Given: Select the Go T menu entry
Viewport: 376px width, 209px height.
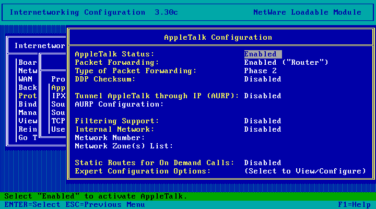Looking at the screenshot, I should (28, 138).
